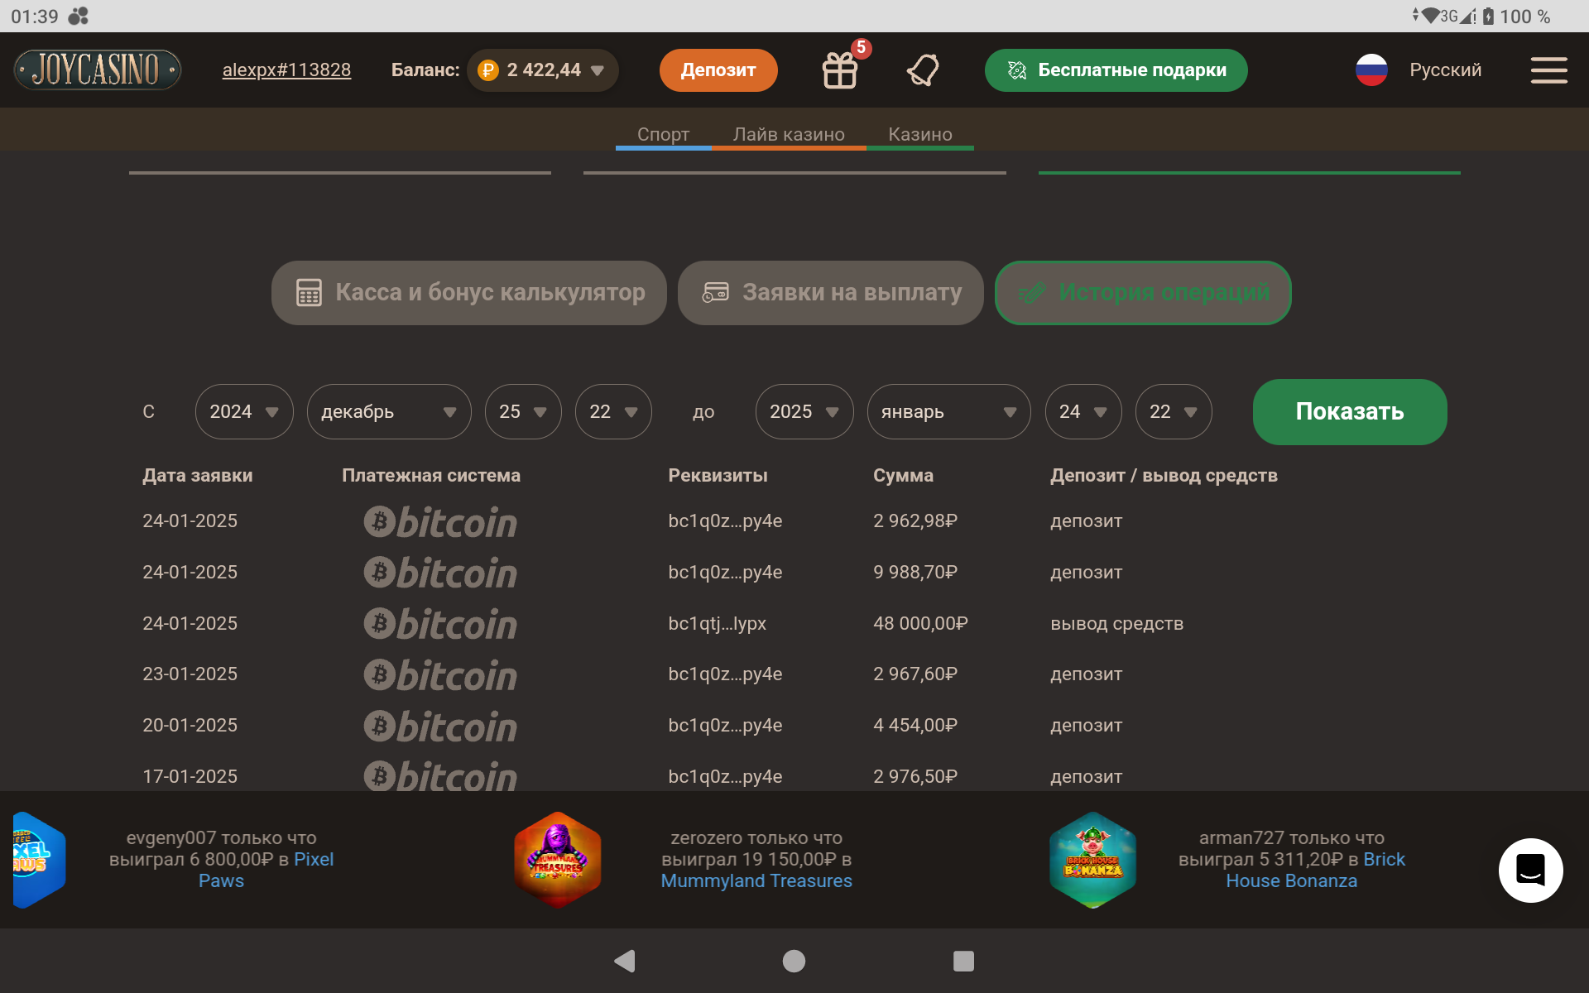This screenshot has height=993, width=1589.
Task: Click the notification bell icon
Action: point(923,70)
